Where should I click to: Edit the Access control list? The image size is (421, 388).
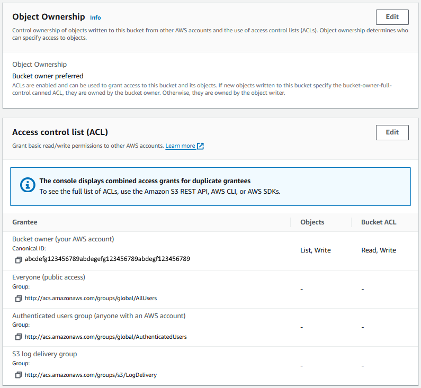pyautogui.click(x=392, y=132)
